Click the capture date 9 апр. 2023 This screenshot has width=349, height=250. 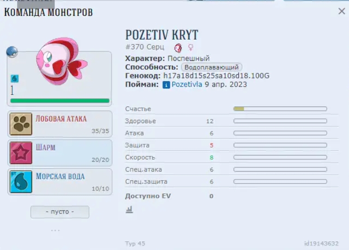pos(226,84)
